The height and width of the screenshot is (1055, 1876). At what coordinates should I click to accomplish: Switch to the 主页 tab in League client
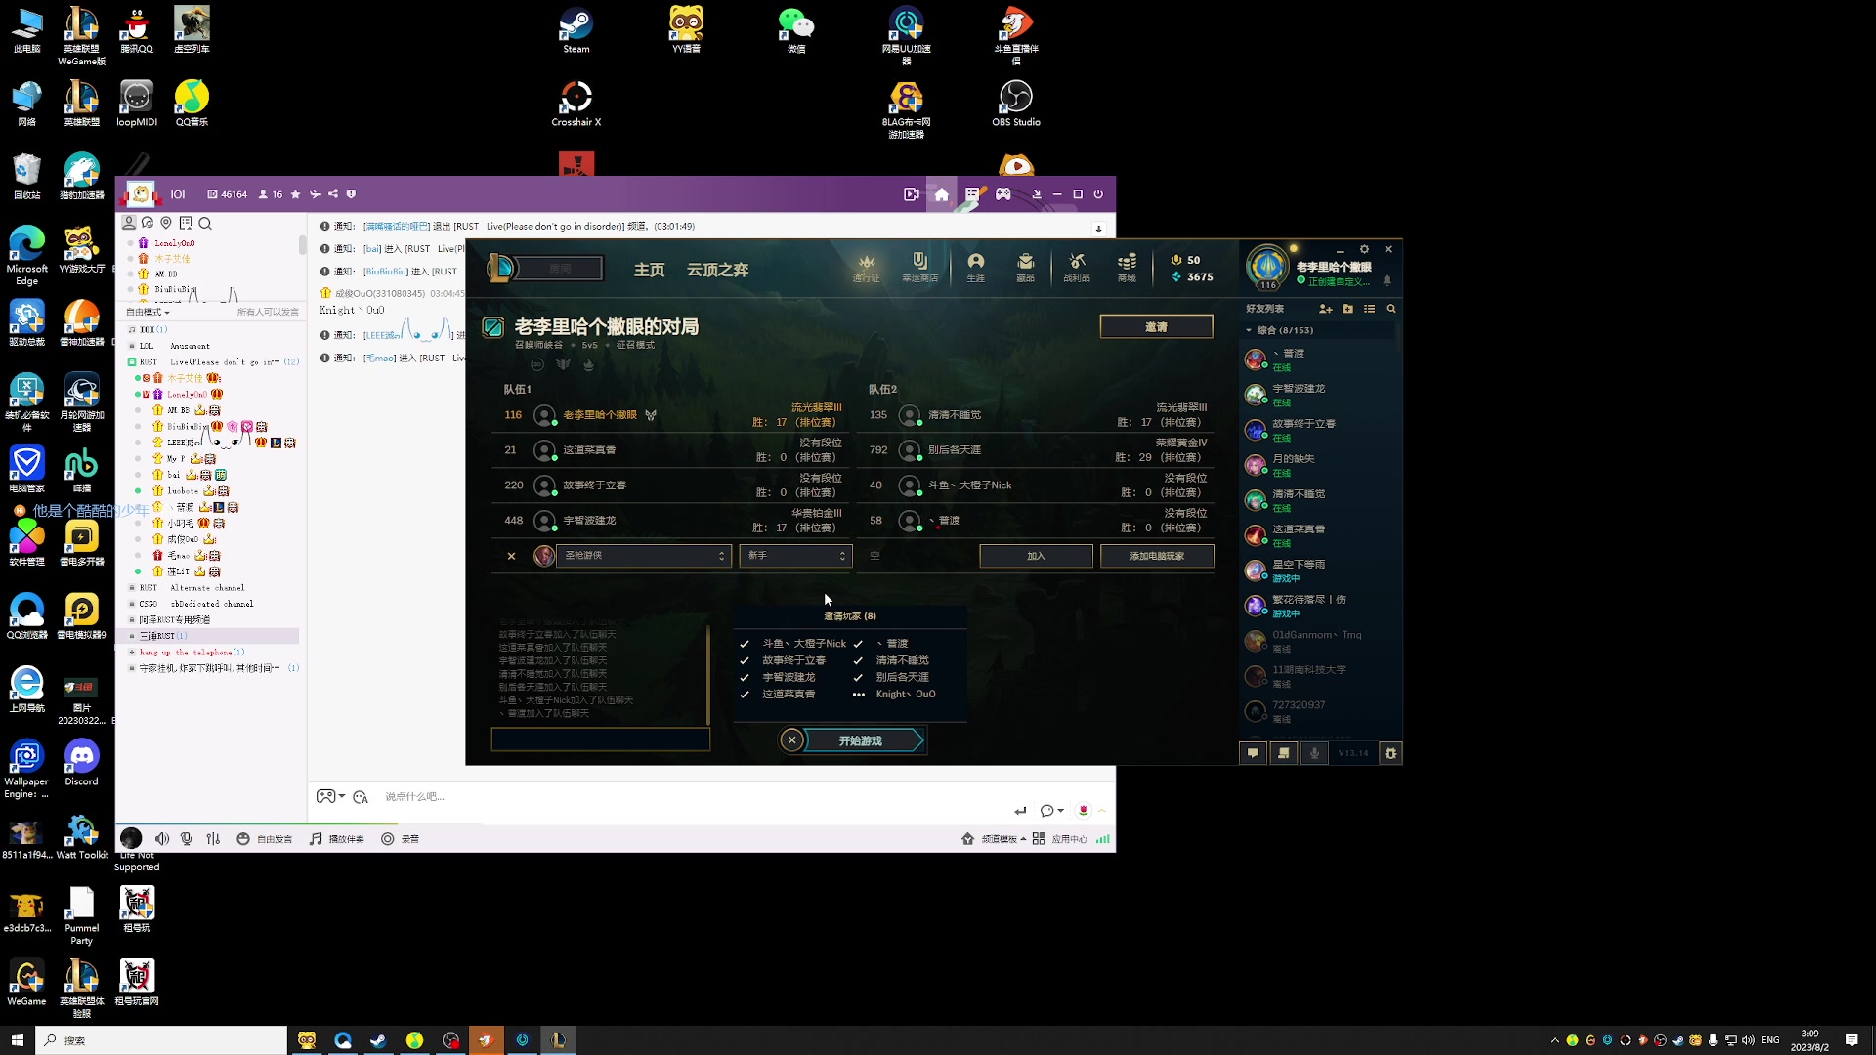(650, 270)
